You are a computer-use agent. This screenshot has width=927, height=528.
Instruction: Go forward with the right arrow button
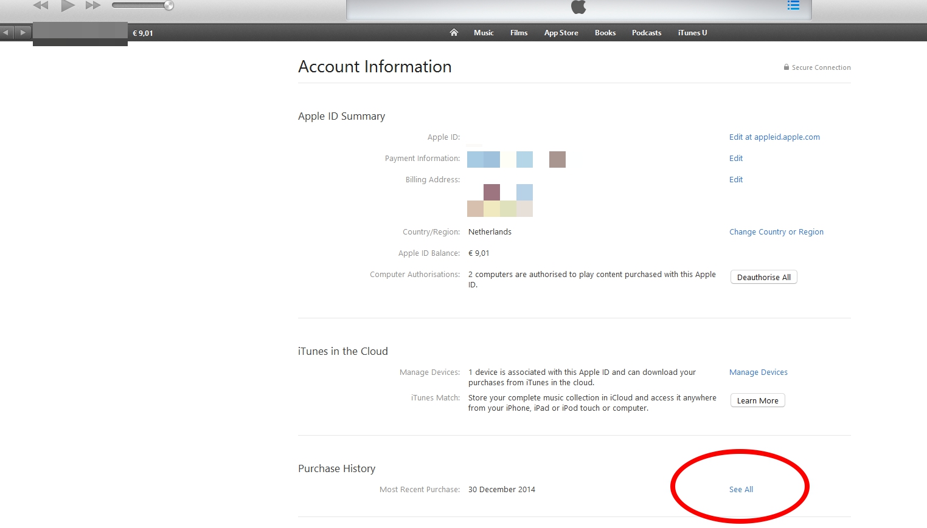pyautogui.click(x=23, y=33)
